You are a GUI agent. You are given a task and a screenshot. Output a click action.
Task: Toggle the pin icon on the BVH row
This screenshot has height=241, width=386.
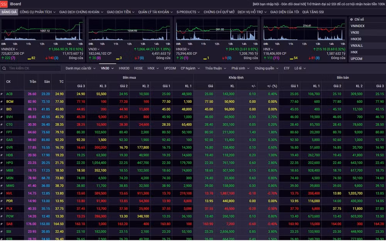pos(2,117)
